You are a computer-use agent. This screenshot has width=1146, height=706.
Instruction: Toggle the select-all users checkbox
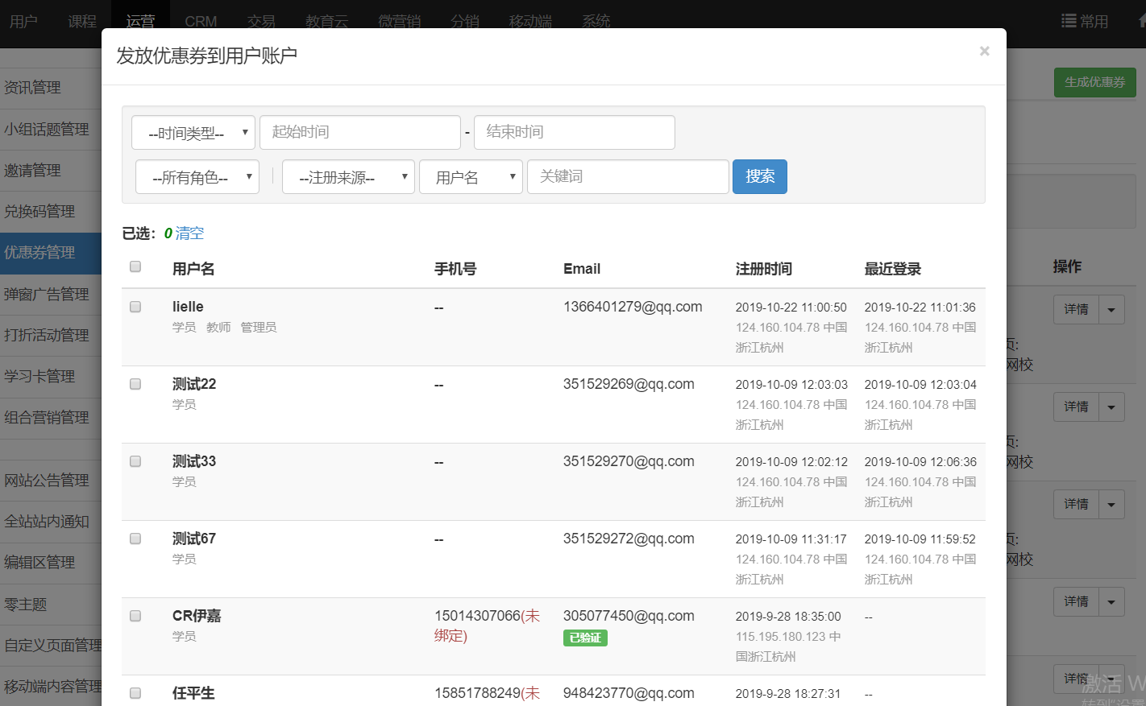[x=135, y=266]
